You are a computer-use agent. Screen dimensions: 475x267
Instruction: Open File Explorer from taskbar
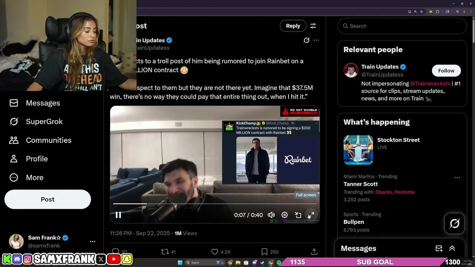point(238,263)
